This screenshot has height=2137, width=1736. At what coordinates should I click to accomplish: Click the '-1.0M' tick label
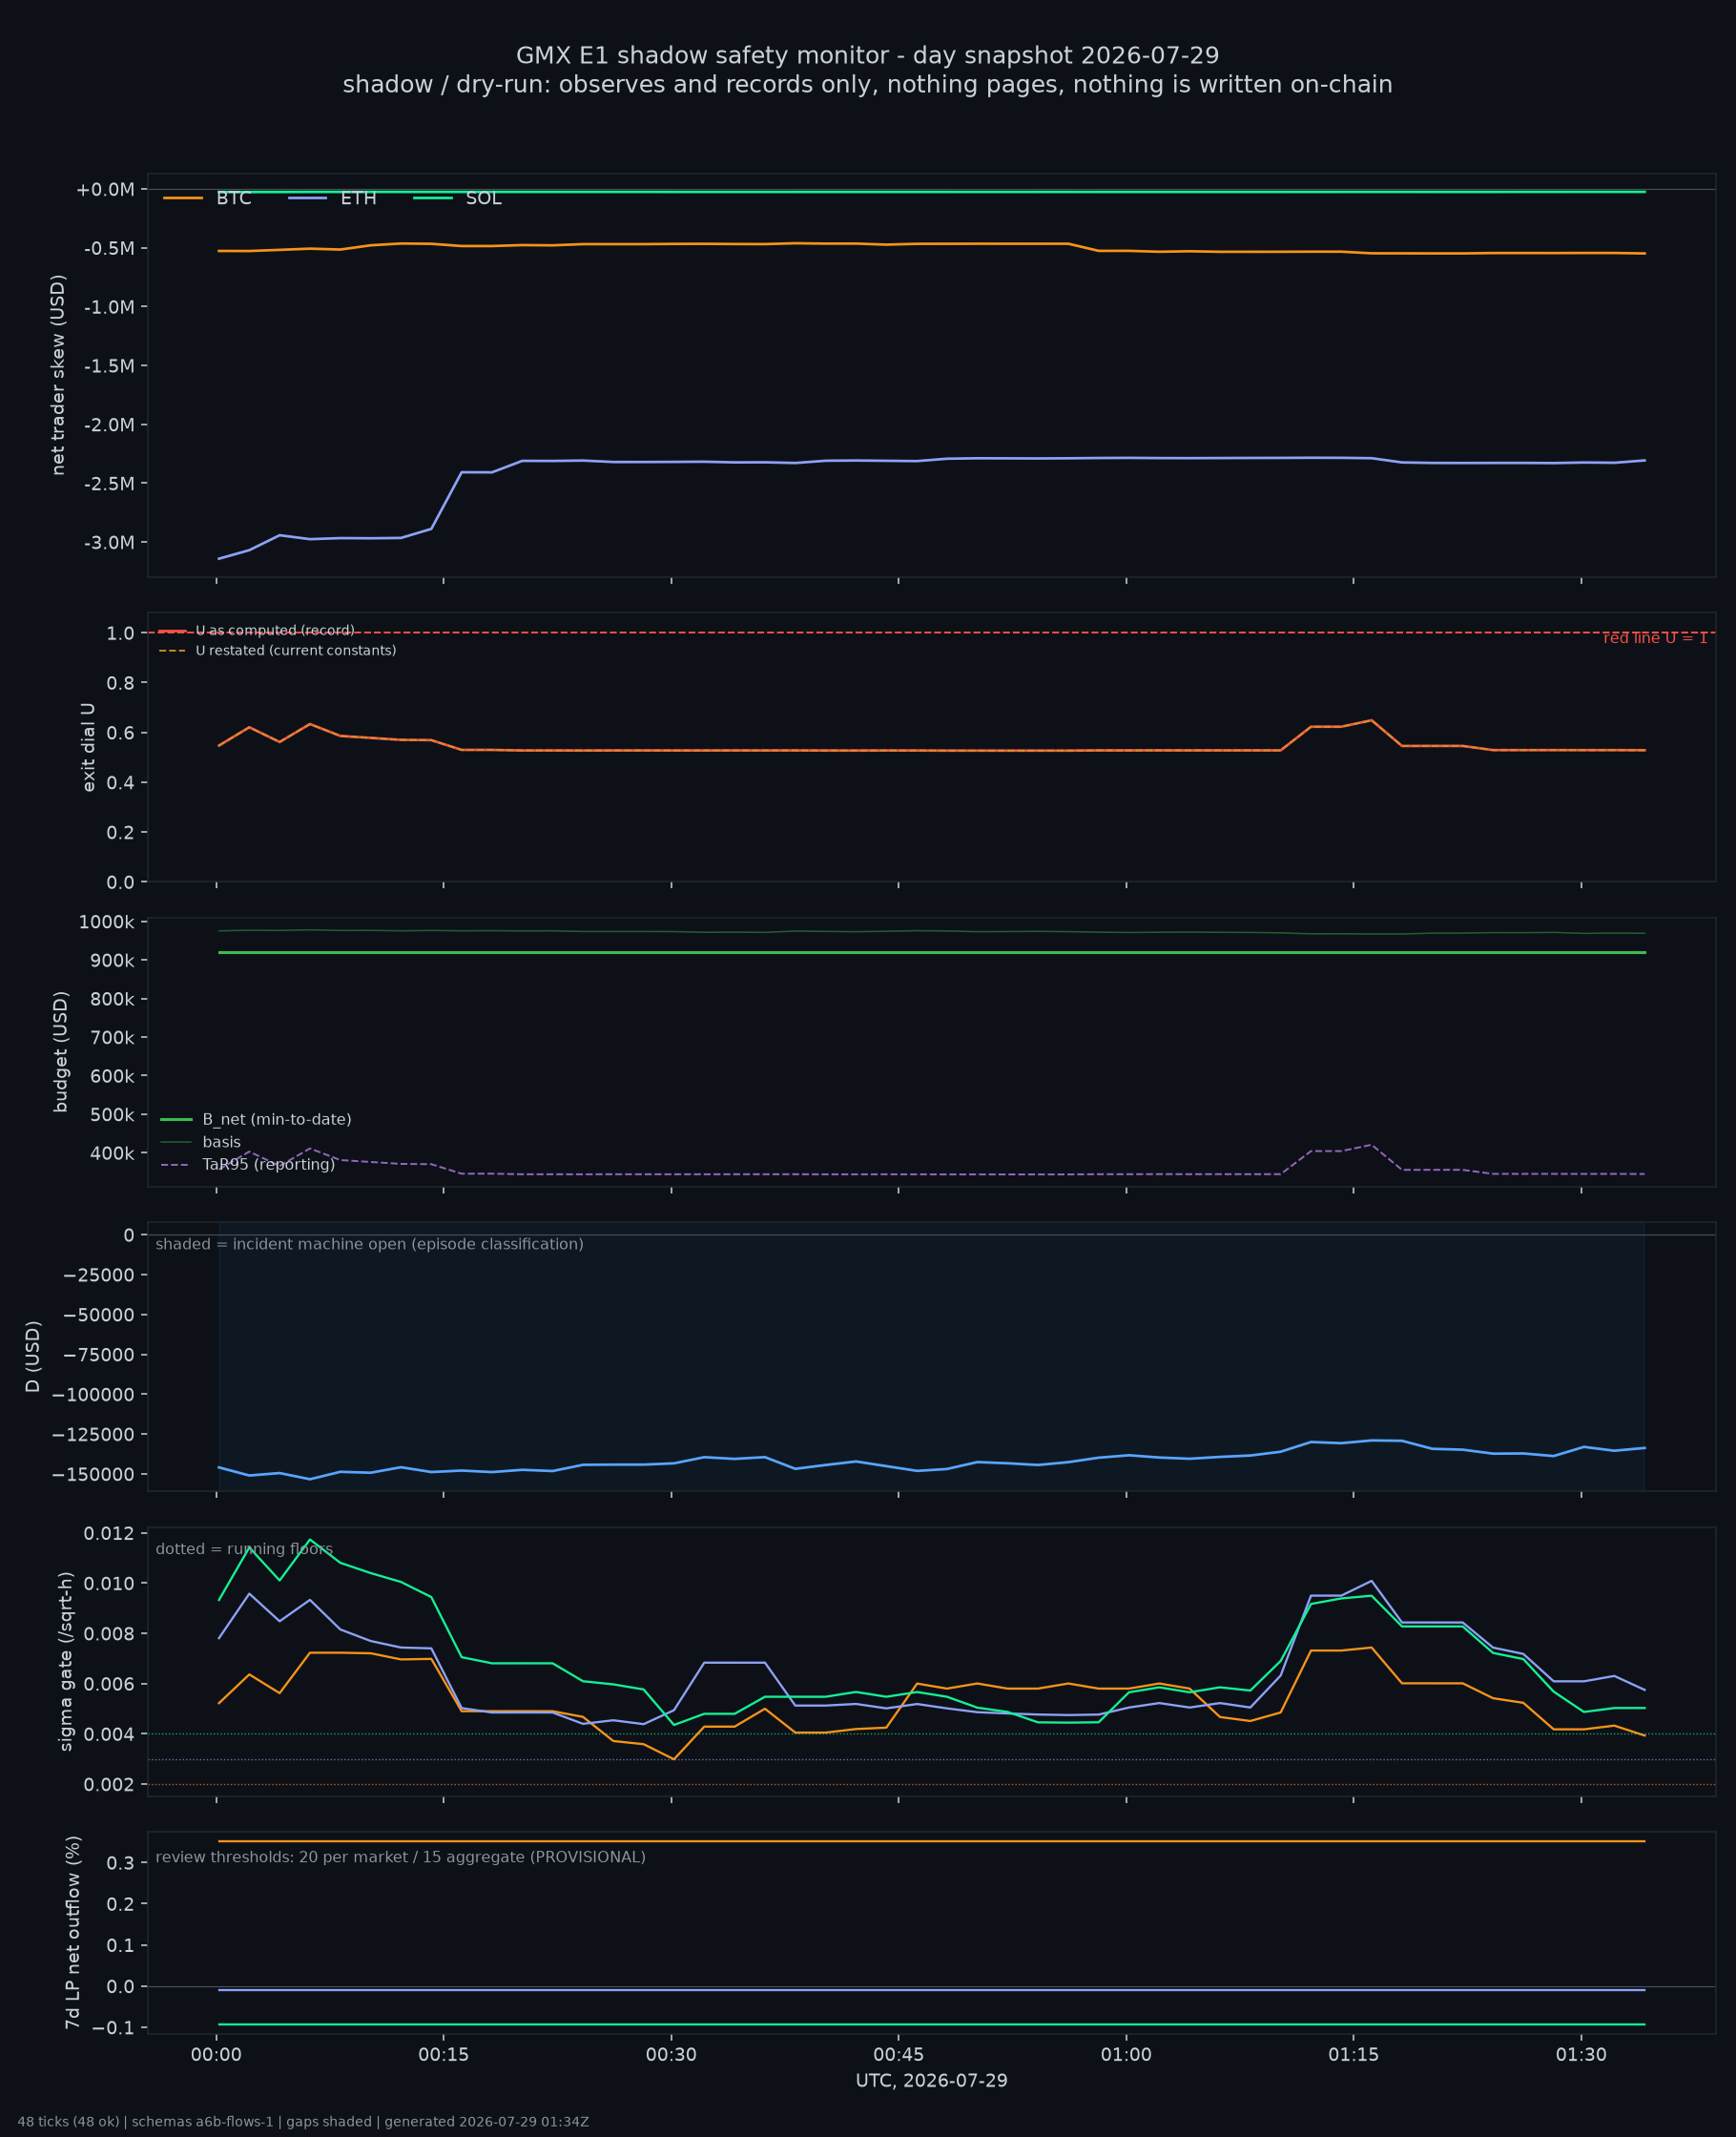tap(109, 307)
